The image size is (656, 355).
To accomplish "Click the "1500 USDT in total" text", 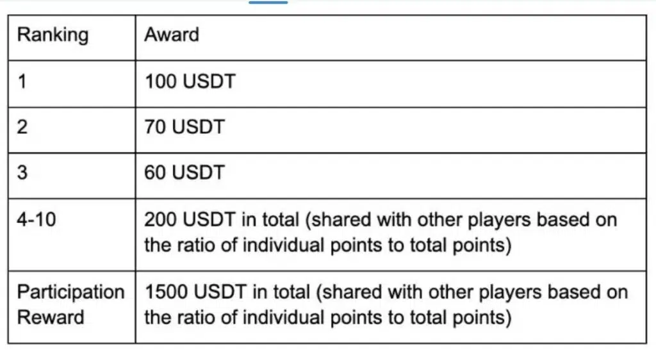I will tap(227, 292).
